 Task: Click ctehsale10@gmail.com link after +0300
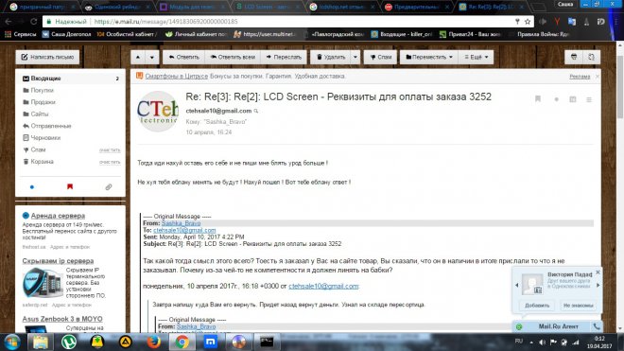click(323, 286)
